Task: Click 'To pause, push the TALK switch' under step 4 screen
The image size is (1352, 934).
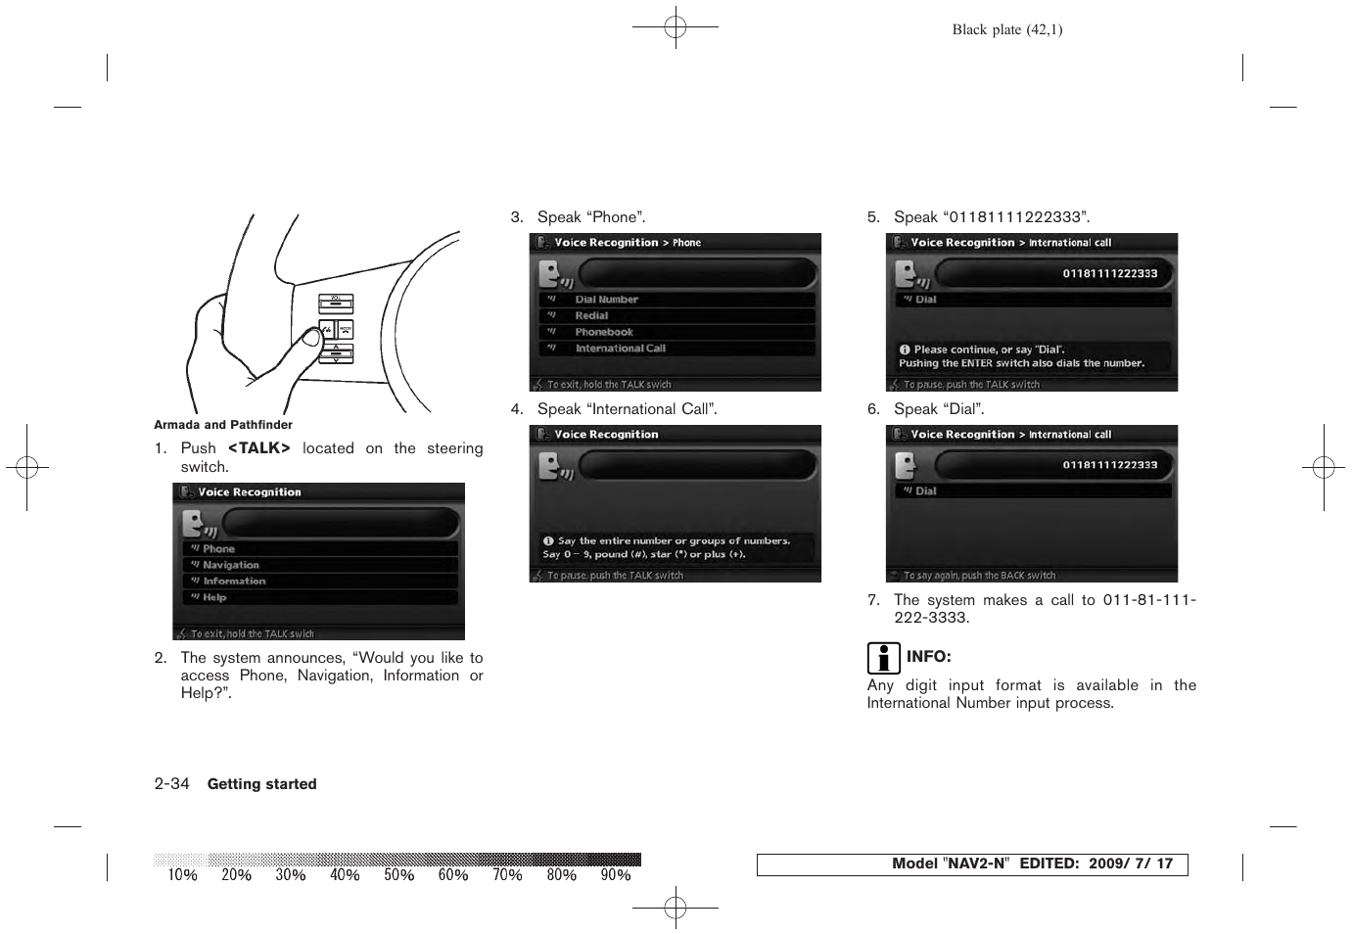Action: click(x=615, y=576)
